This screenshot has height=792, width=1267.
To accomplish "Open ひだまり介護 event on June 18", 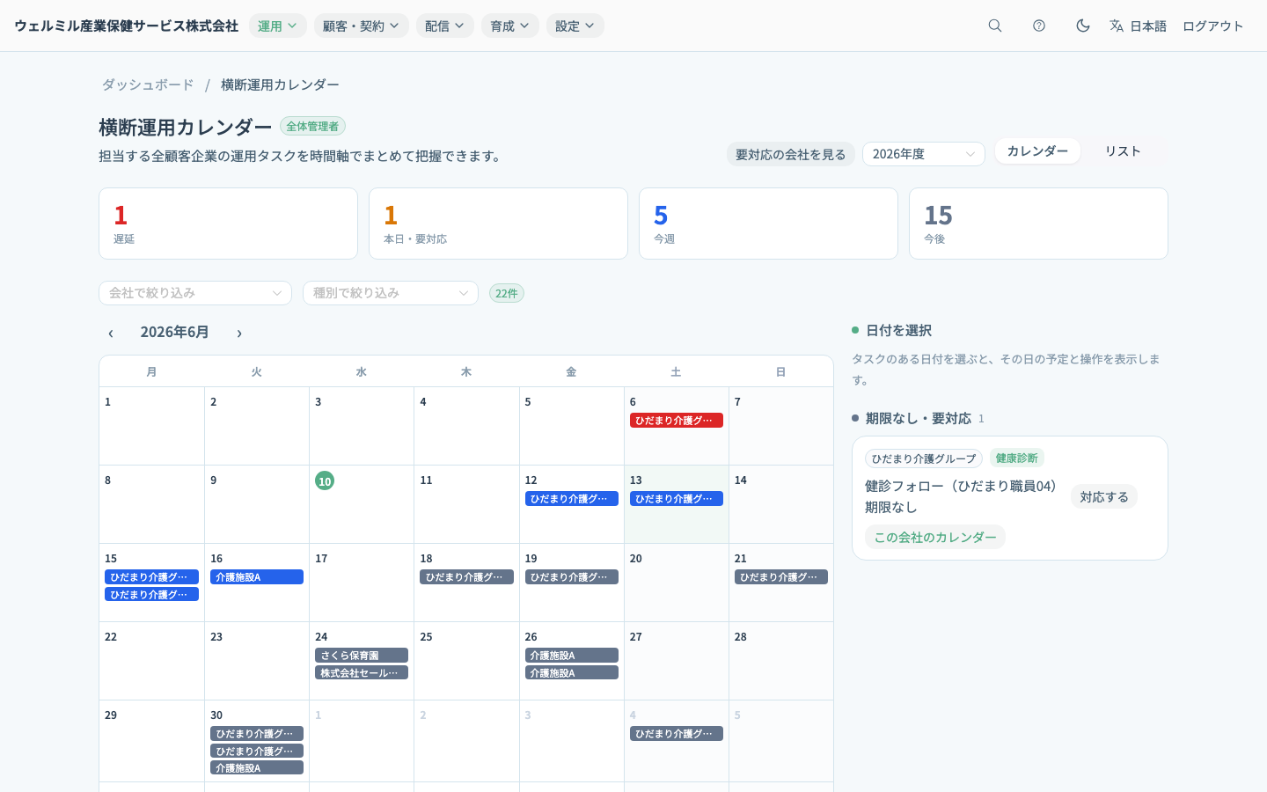I will [466, 577].
